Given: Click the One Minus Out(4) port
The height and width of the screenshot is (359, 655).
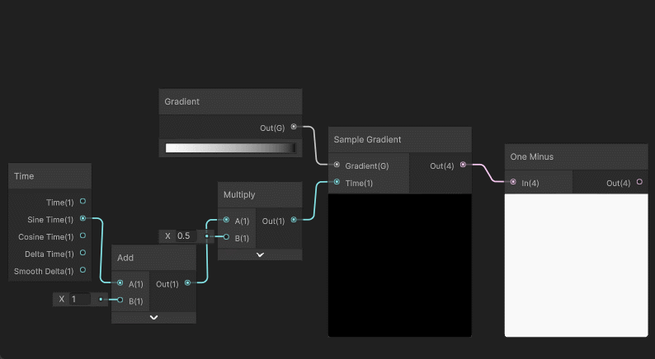Looking at the screenshot, I should click(639, 182).
